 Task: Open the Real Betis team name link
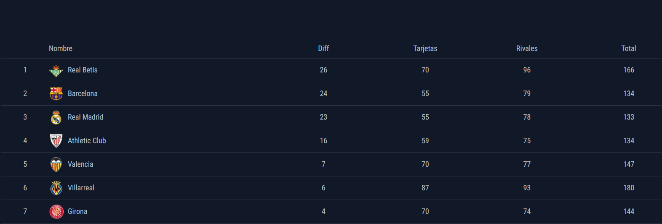83,70
